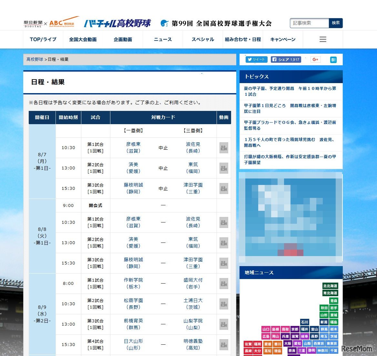Choose 山口 regional news
Viewport: 377px width, 356px height.
coord(266,329)
